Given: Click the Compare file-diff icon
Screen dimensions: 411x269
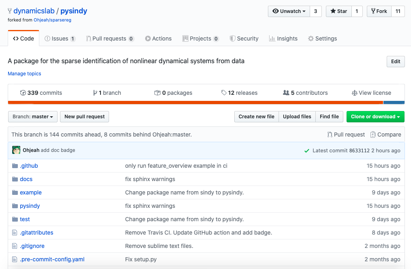Looking at the screenshot, I should [373, 134].
